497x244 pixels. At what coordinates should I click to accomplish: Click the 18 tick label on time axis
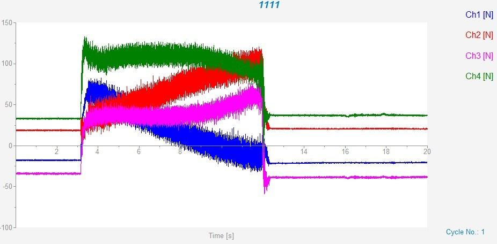[386, 151]
